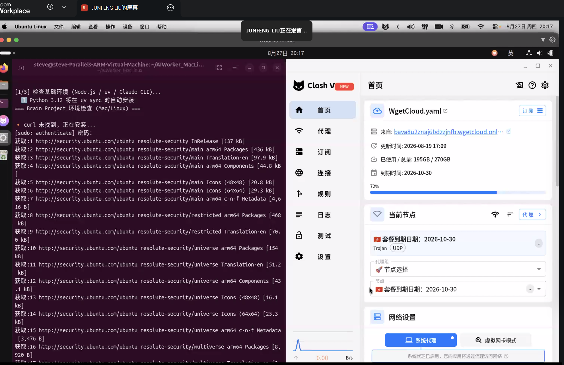Image resolution: width=564 pixels, height=365 pixels.
Task: Run the delay test signal icon in 当前节点
Action: (495, 214)
